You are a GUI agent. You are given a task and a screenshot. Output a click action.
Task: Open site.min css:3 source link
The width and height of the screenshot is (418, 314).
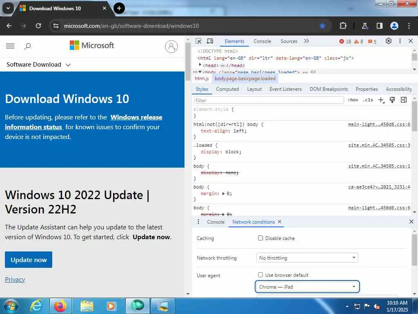click(379, 145)
